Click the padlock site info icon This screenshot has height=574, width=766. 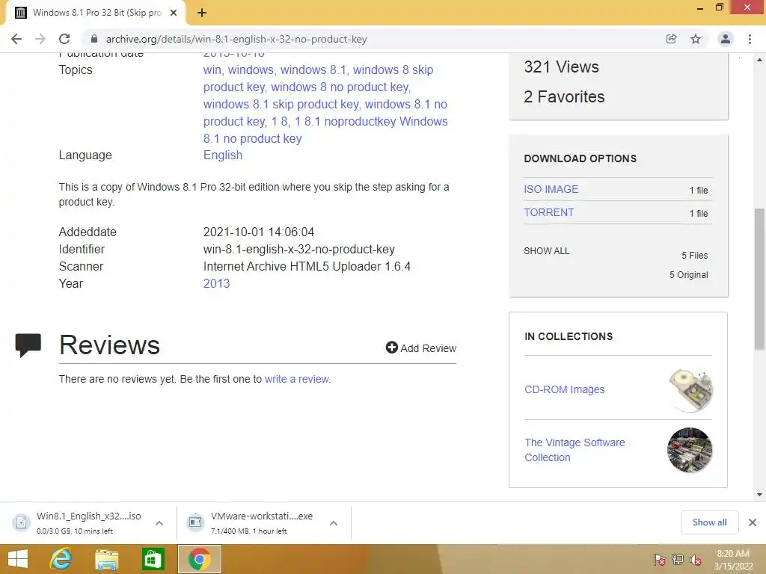(94, 39)
